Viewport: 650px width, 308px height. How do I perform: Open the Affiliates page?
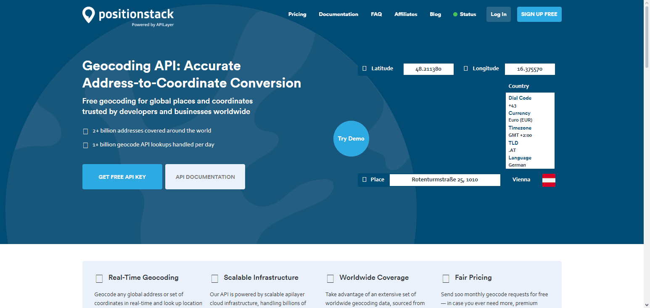pyautogui.click(x=406, y=14)
